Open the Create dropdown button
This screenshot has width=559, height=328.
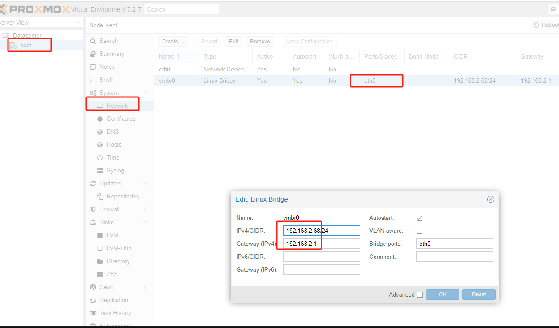173,42
